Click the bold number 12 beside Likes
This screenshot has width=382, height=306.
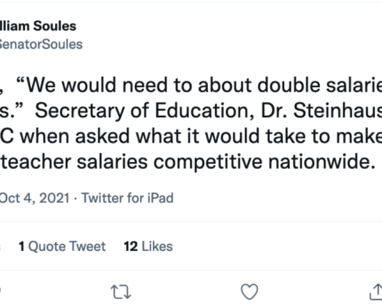131,247
